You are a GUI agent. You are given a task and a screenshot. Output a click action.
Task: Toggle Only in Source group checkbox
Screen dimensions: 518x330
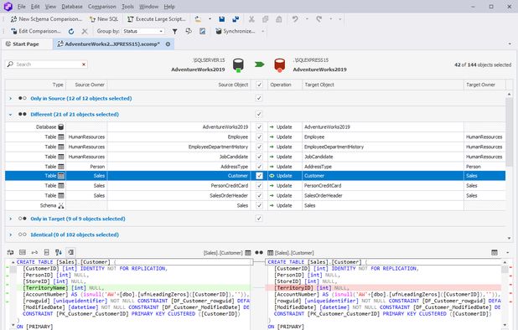point(259,98)
